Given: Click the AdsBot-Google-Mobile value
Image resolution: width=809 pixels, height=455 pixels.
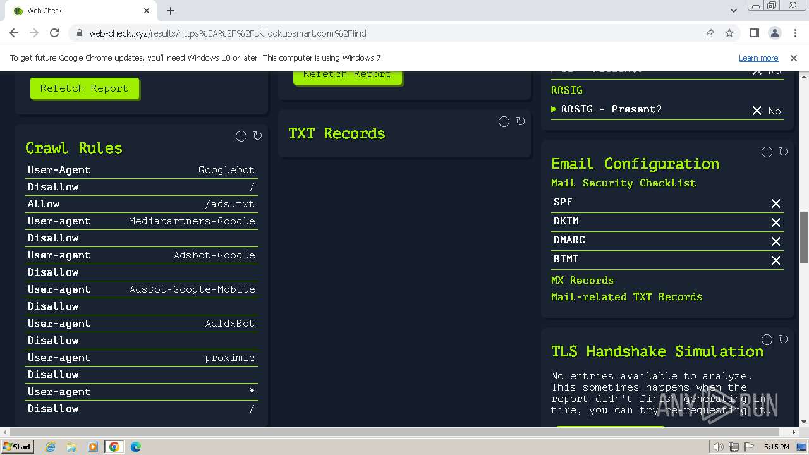Looking at the screenshot, I should (x=192, y=289).
